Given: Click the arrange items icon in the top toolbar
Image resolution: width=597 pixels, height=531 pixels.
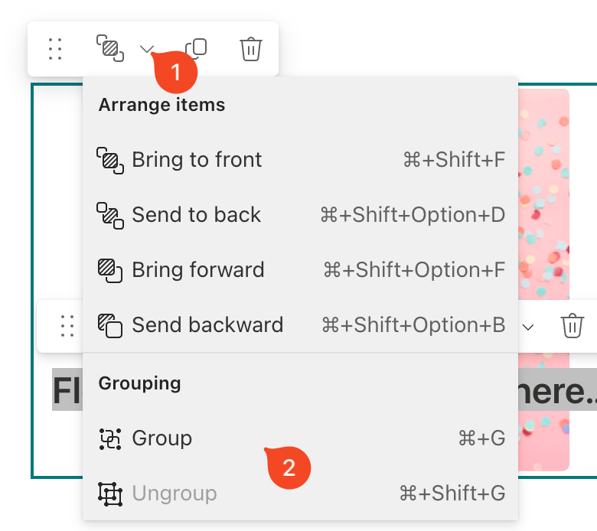Looking at the screenshot, I should pos(110,48).
